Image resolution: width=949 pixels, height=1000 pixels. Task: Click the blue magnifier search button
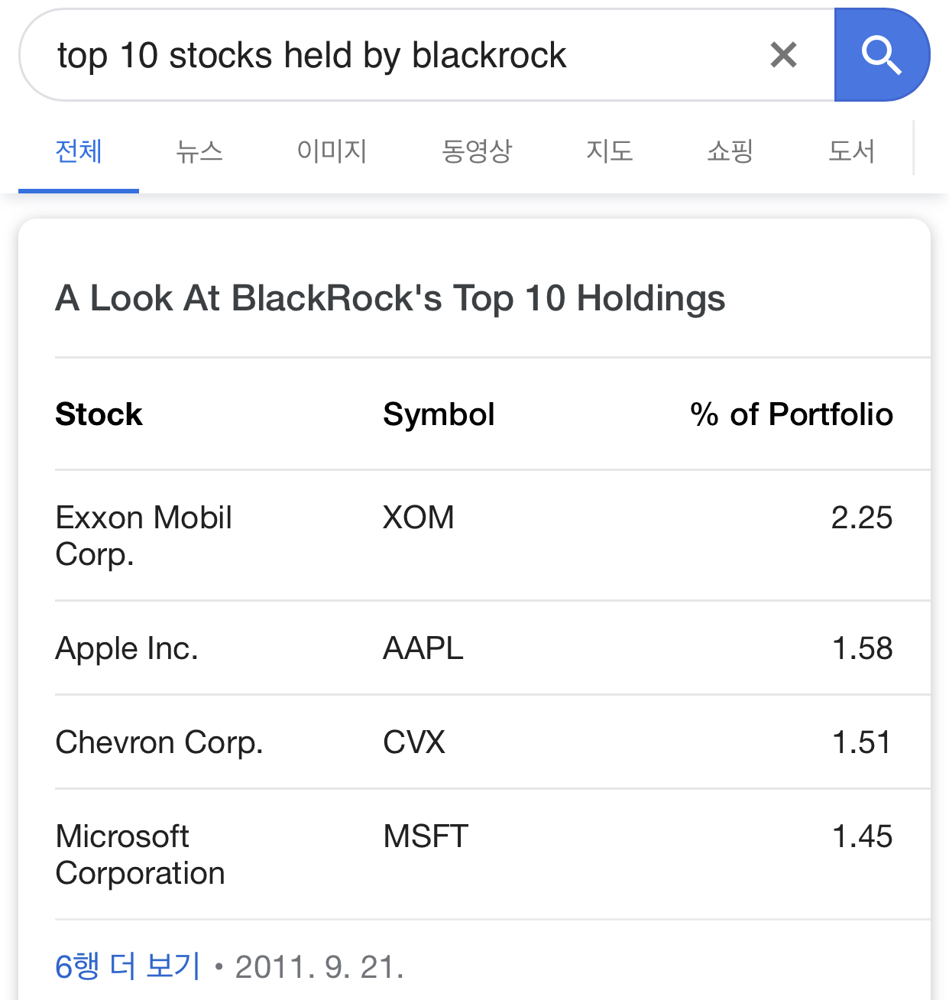pos(882,55)
